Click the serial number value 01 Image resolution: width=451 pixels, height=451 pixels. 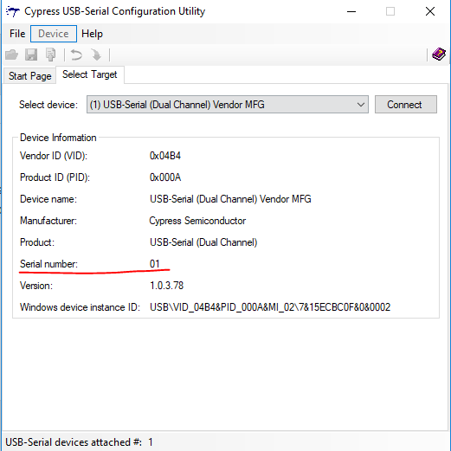(x=155, y=264)
